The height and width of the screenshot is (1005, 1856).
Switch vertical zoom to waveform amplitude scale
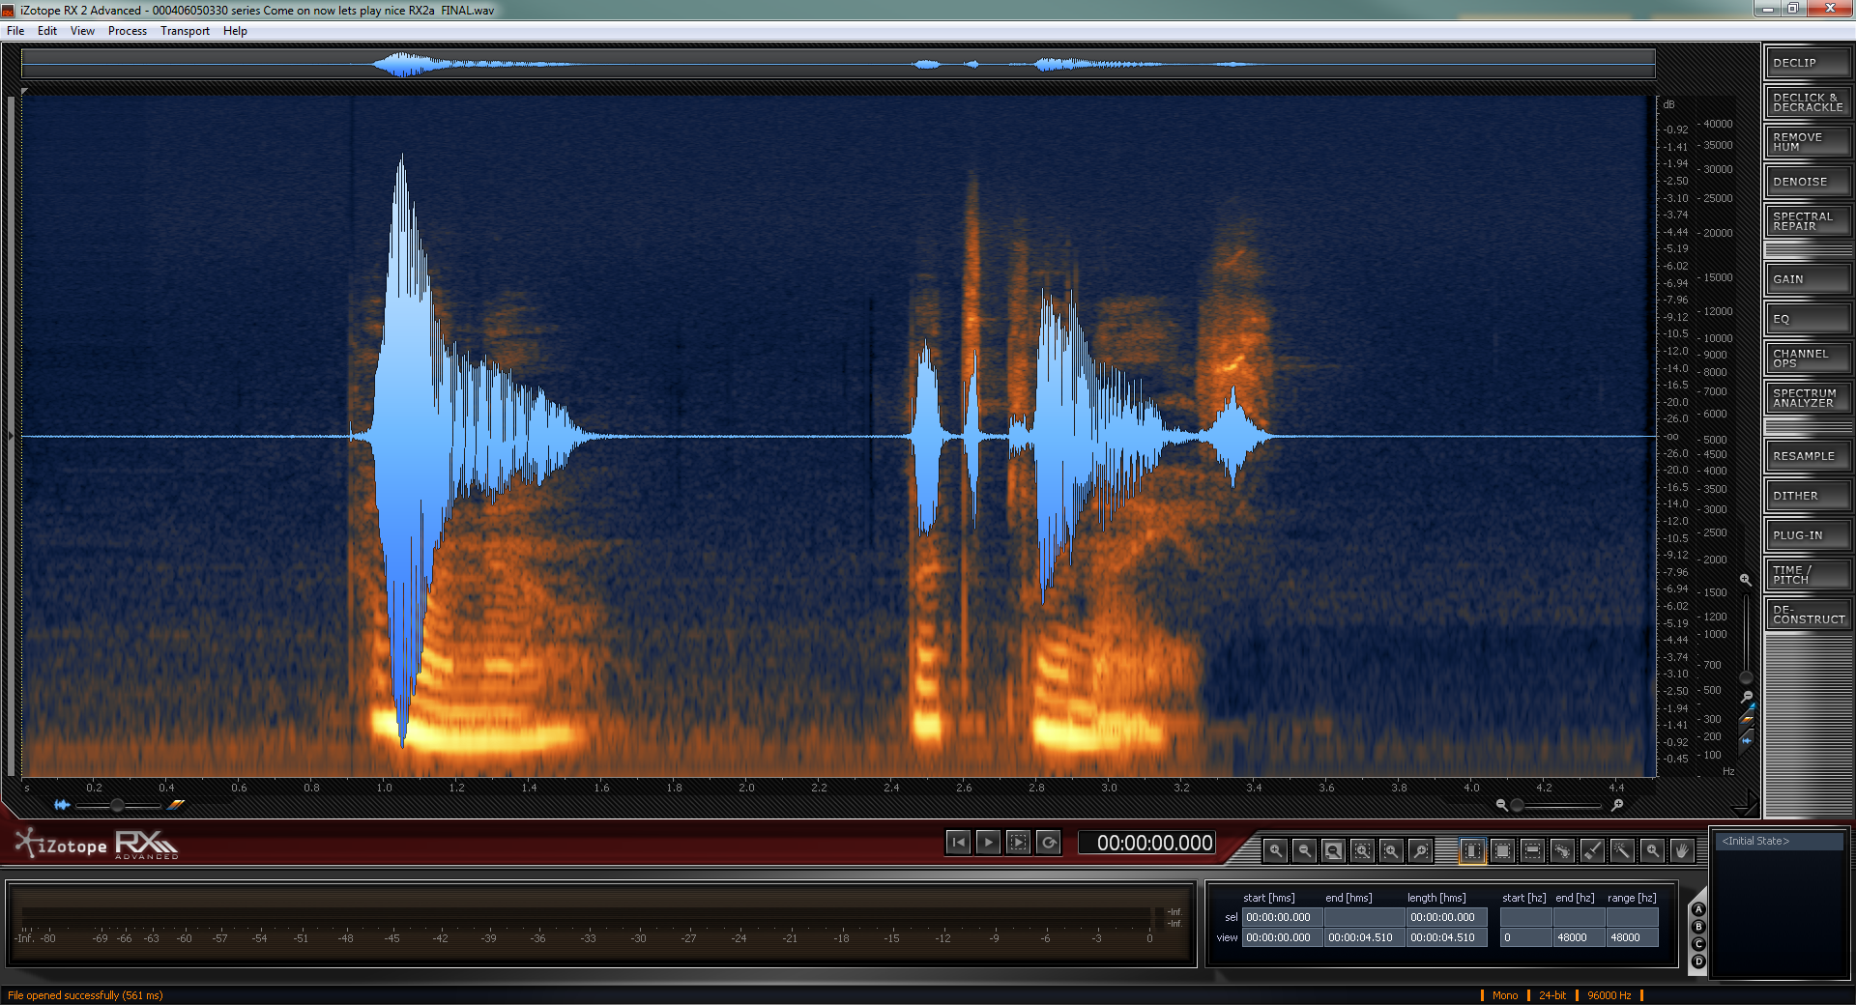click(1747, 740)
